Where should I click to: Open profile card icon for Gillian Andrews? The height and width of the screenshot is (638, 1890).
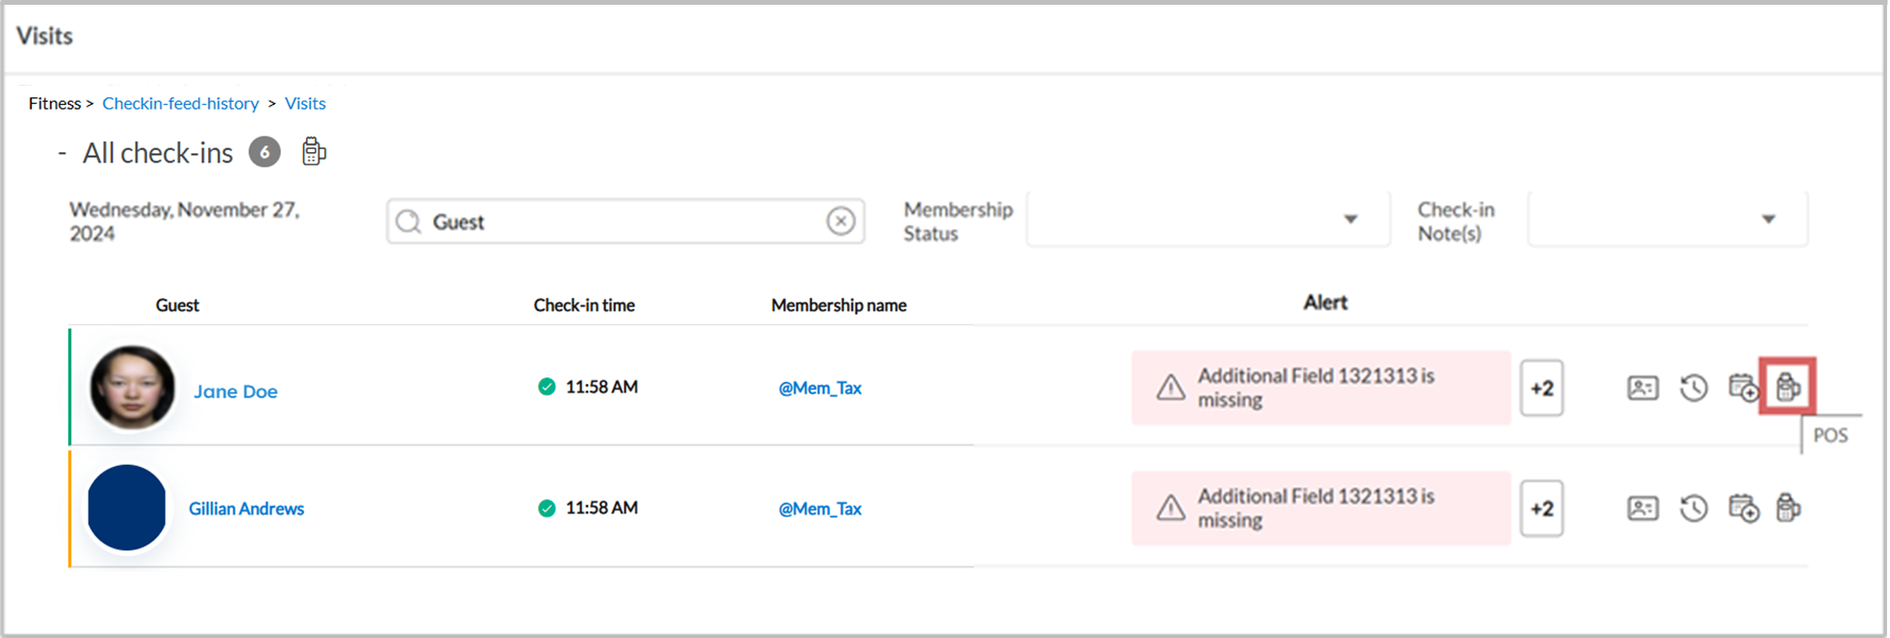click(1643, 508)
